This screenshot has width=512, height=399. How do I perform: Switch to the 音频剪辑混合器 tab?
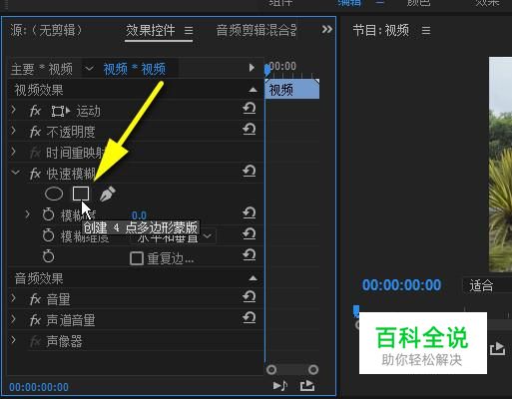click(256, 30)
